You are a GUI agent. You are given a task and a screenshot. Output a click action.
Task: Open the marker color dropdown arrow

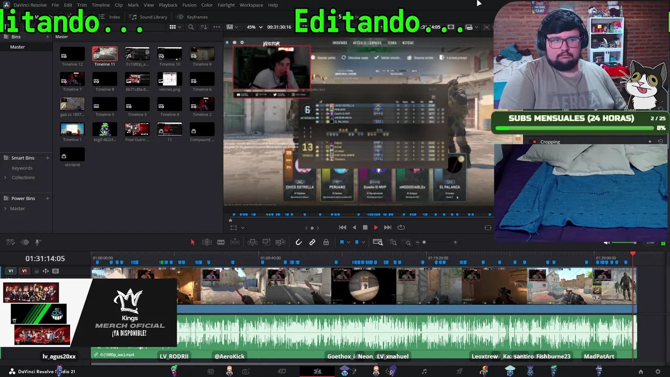pyautogui.click(x=363, y=242)
